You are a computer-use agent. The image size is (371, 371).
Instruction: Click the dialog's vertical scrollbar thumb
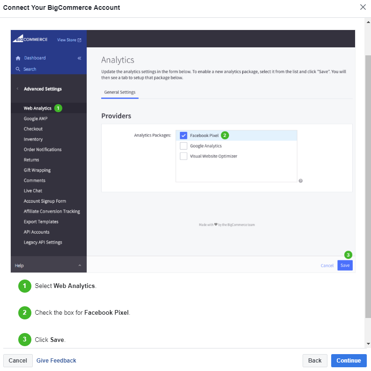tap(368, 187)
